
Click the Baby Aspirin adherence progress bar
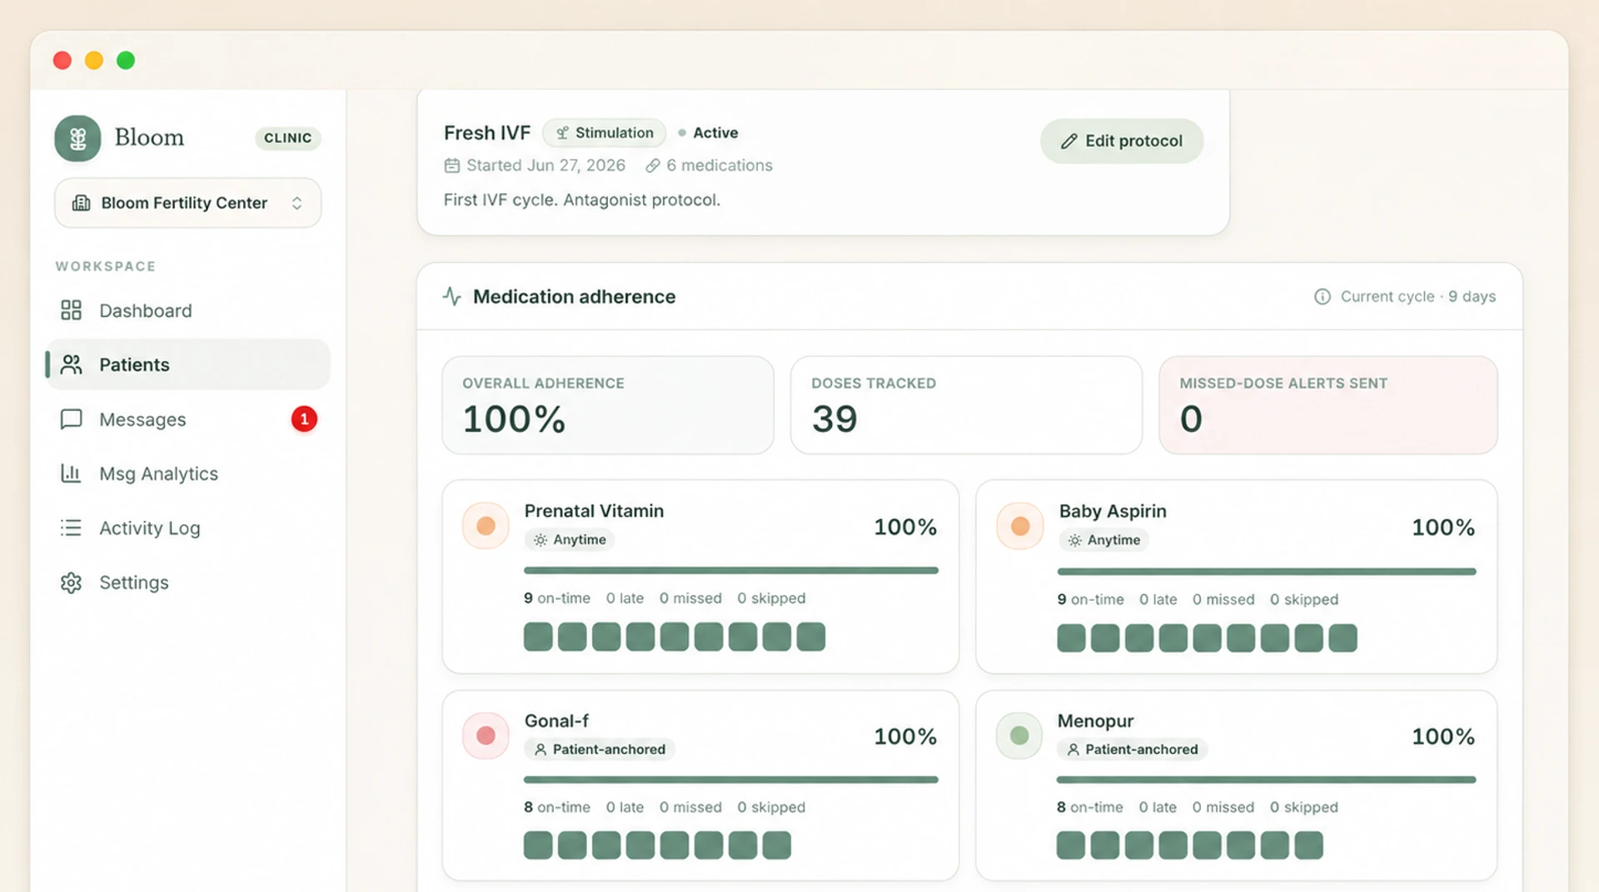click(x=1267, y=572)
